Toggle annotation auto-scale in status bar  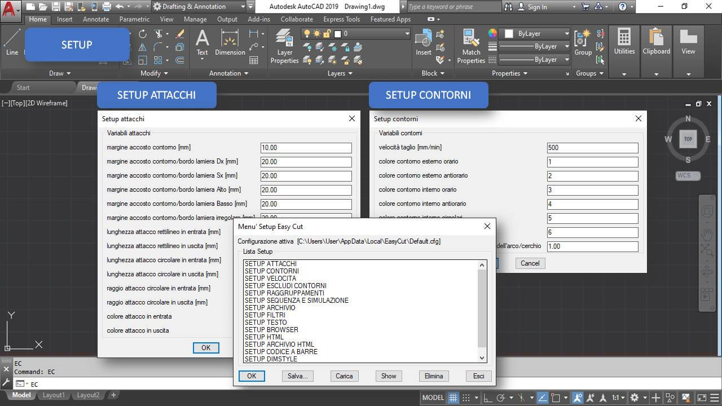(x=591, y=398)
